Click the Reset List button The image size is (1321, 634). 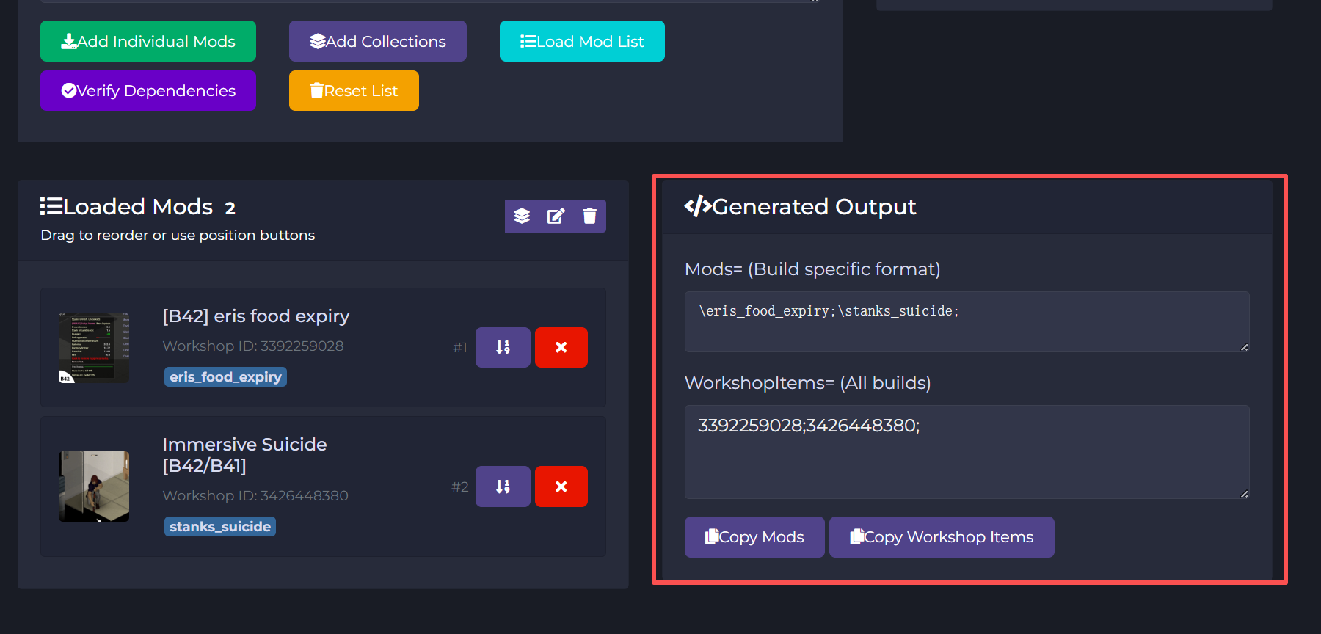pos(354,91)
